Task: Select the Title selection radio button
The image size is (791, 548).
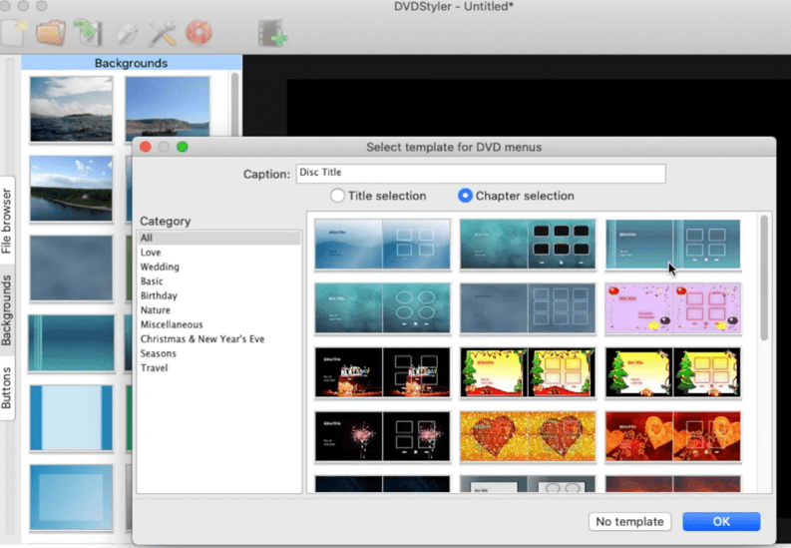Action: 338,196
